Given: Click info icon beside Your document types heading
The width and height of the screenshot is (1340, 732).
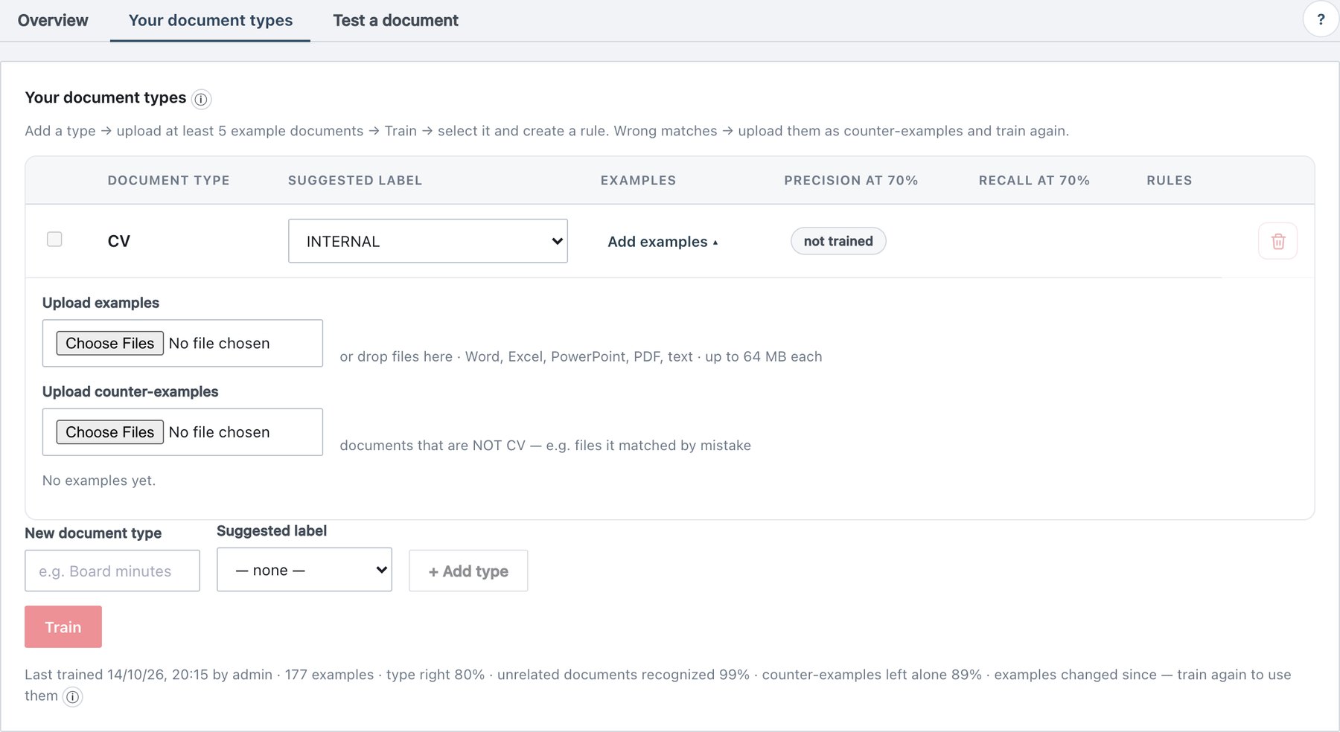Looking at the screenshot, I should coord(201,99).
